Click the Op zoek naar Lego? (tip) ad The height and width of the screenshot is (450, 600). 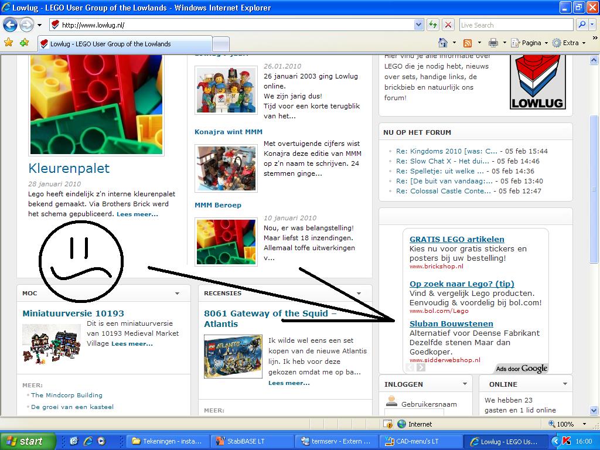click(x=462, y=284)
